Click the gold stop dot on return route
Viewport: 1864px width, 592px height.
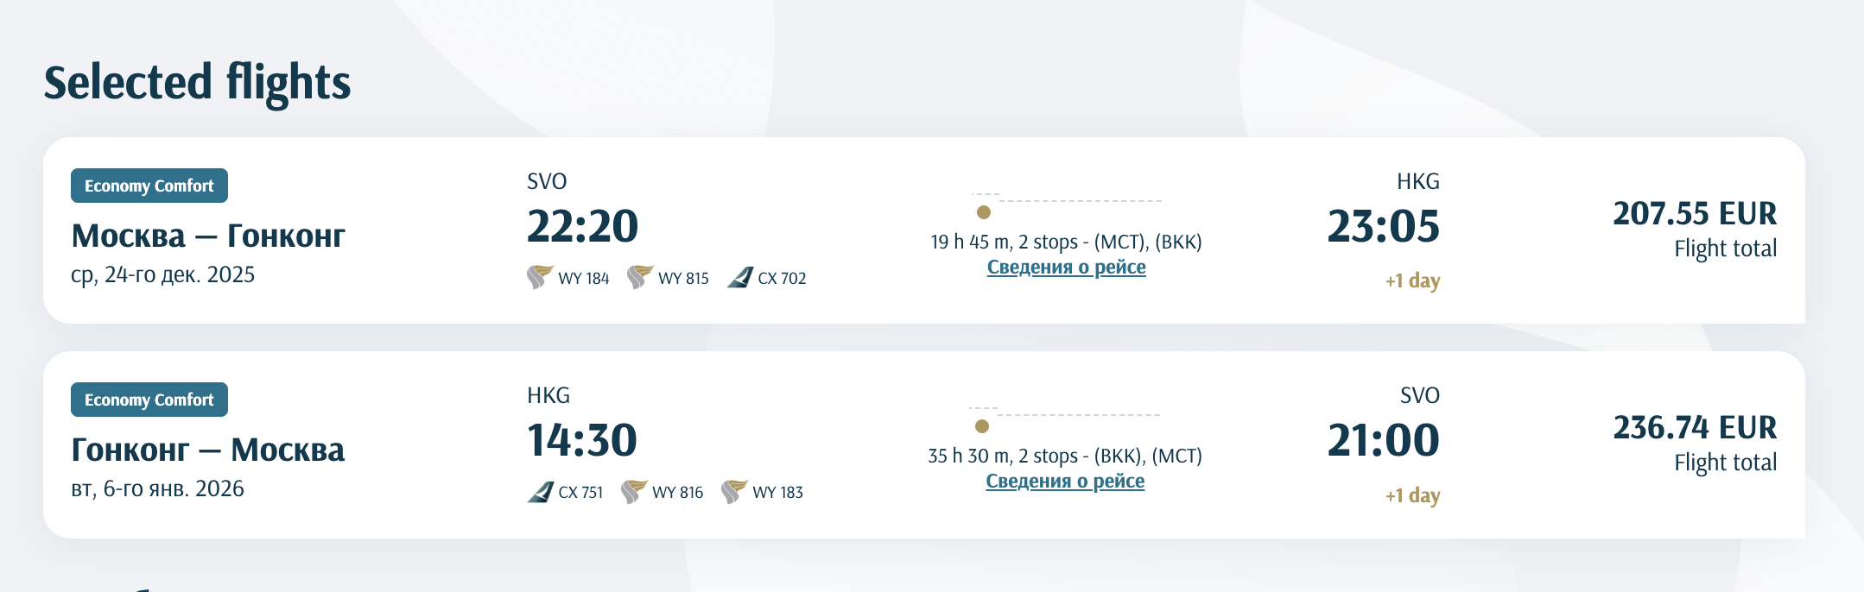(981, 426)
